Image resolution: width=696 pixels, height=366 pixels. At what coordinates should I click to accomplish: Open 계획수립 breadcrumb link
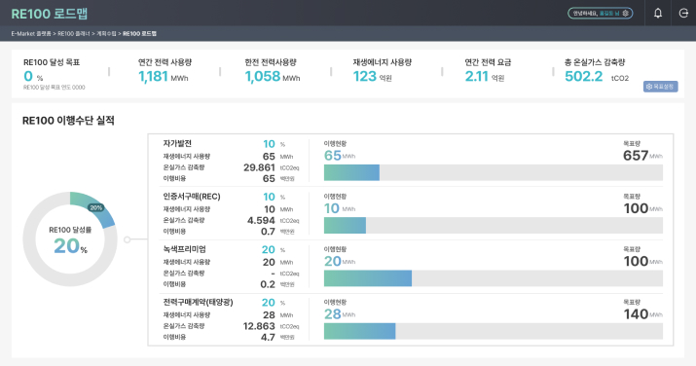click(x=106, y=34)
